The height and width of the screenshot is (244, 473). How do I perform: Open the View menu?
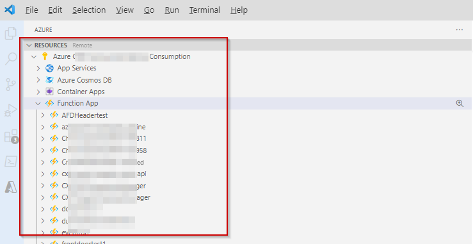[x=125, y=10]
